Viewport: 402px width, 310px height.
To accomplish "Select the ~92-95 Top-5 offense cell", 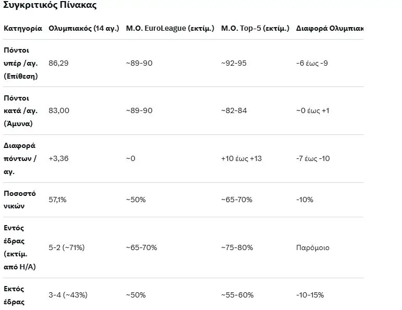I will pos(234,63).
